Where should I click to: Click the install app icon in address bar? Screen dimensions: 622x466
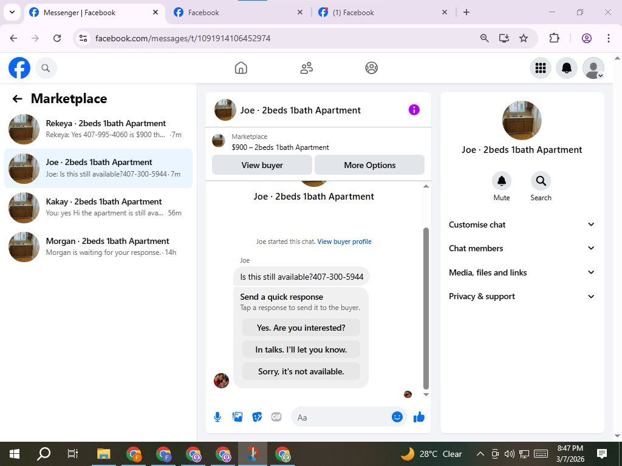(504, 38)
